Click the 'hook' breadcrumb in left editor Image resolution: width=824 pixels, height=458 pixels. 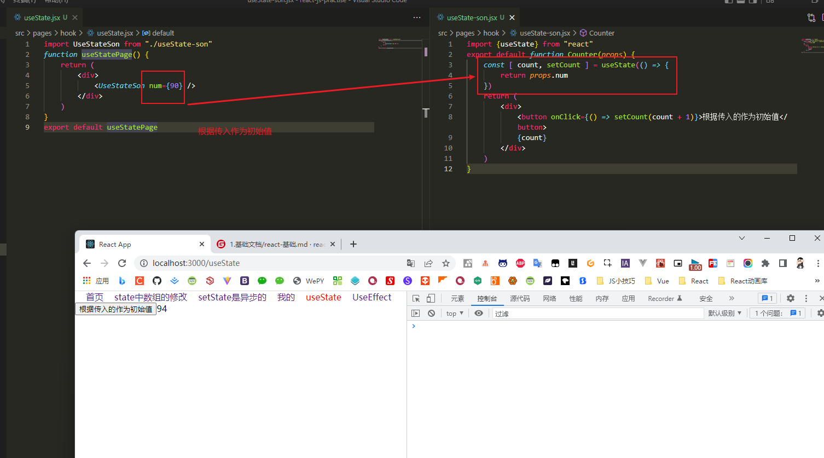point(68,33)
